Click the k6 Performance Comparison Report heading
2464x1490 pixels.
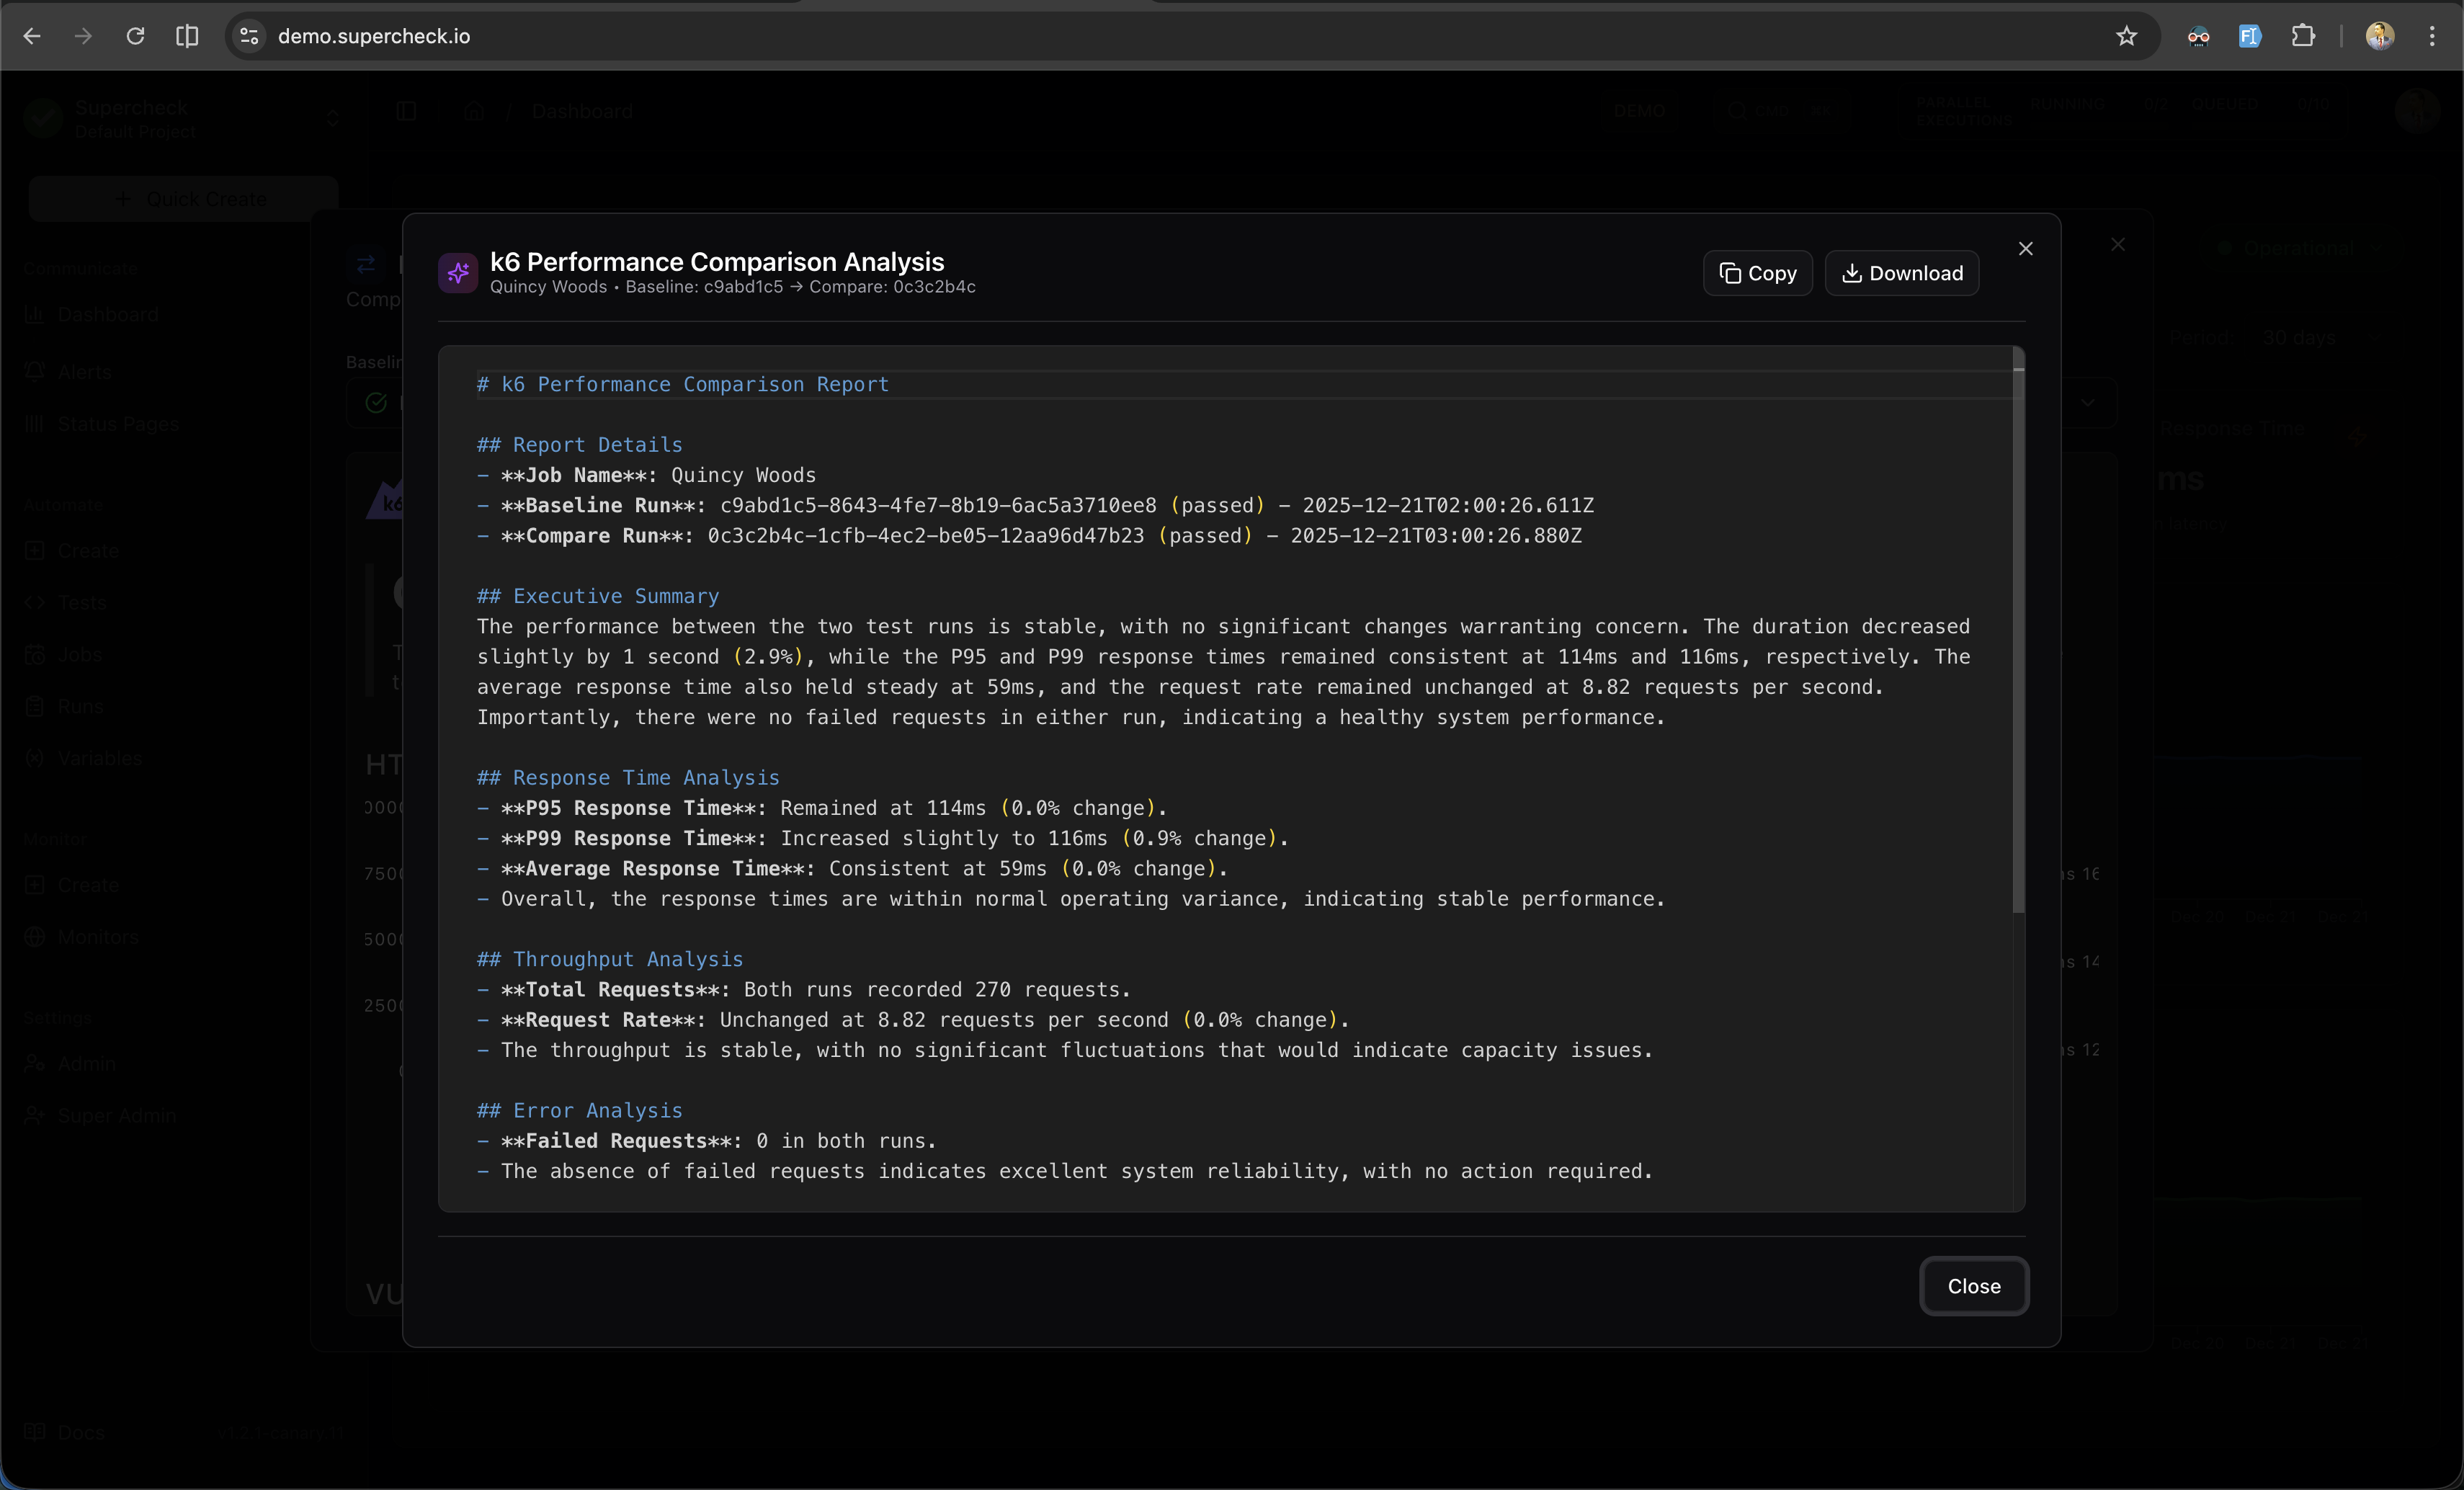tap(695, 385)
